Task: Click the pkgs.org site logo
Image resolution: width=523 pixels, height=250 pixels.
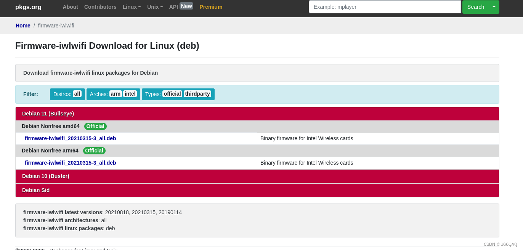Action: click(28, 7)
